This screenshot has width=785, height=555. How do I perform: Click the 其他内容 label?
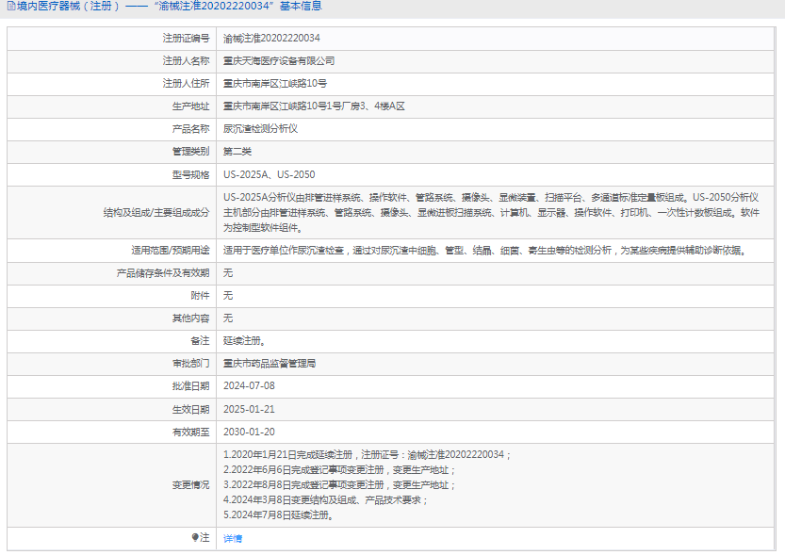(190, 318)
